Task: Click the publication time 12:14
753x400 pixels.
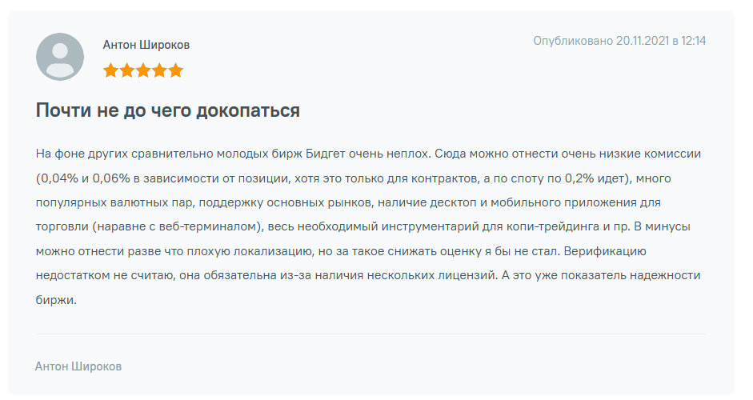Action: point(694,40)
